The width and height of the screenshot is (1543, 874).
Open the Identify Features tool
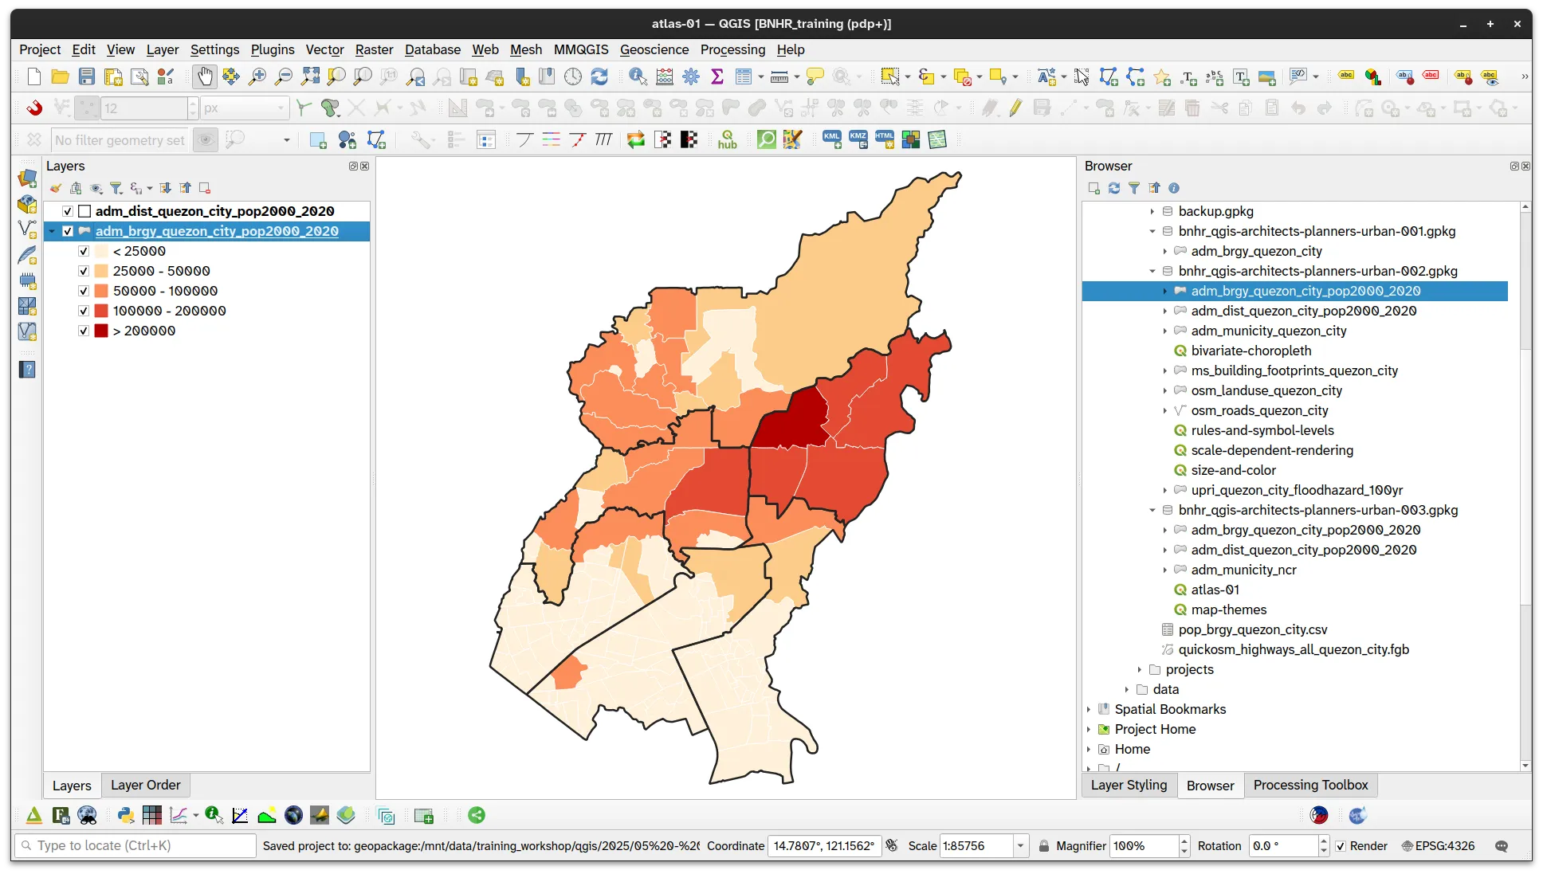[638, 76]
